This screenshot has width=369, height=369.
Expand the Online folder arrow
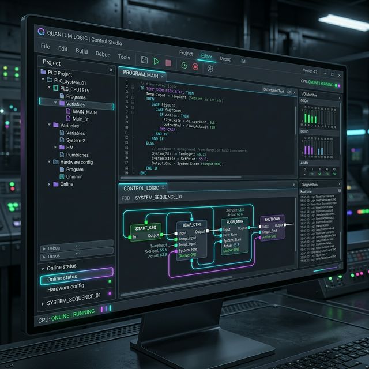pos(49,184)
